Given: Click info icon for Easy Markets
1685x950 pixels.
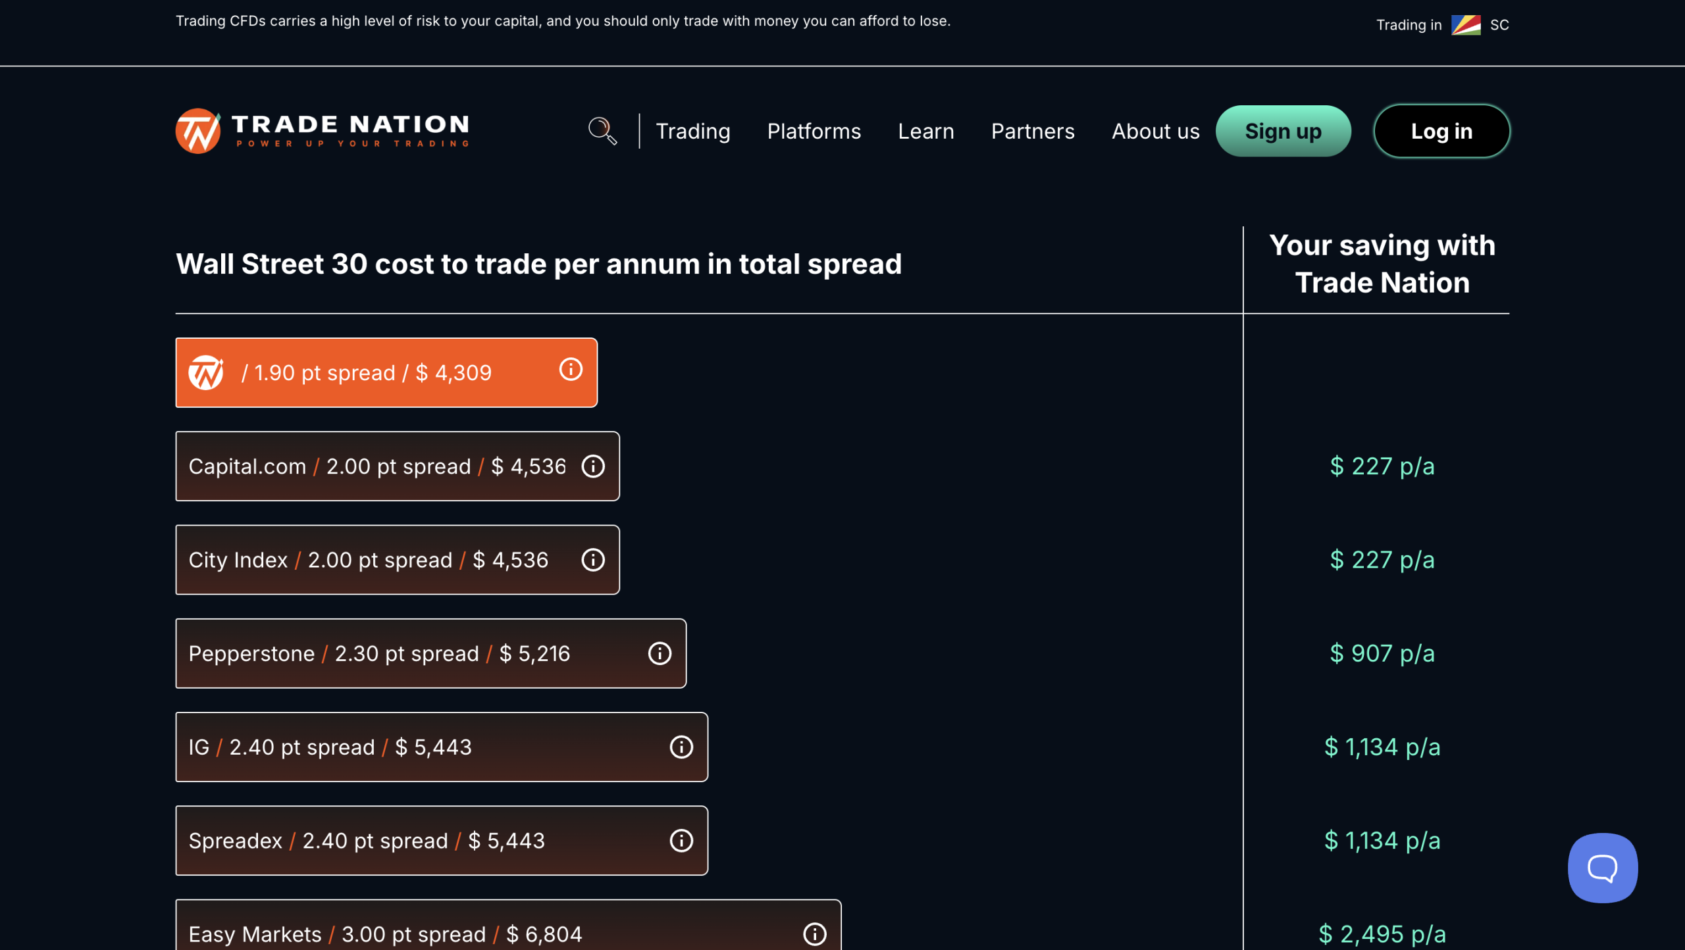Looking at the screenshot, I should pos(815,934).
